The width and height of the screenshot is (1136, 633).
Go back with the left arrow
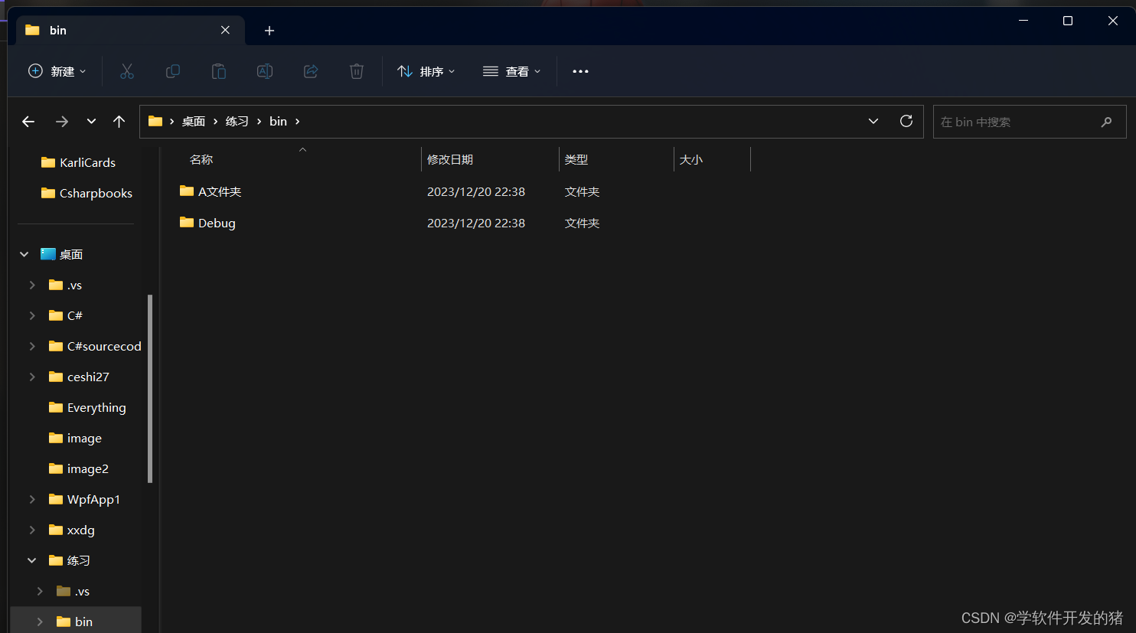(28, 122)
